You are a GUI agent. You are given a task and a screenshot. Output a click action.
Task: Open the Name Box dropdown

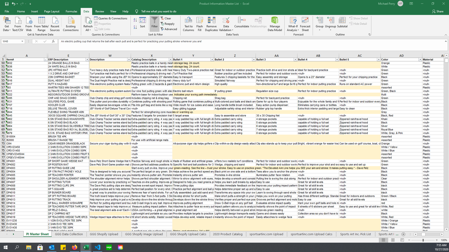pyautogui.click(x=22, y=41)
